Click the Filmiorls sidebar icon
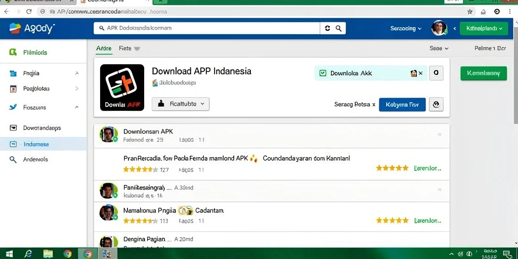The image size is (518, 259). [13, 52]
